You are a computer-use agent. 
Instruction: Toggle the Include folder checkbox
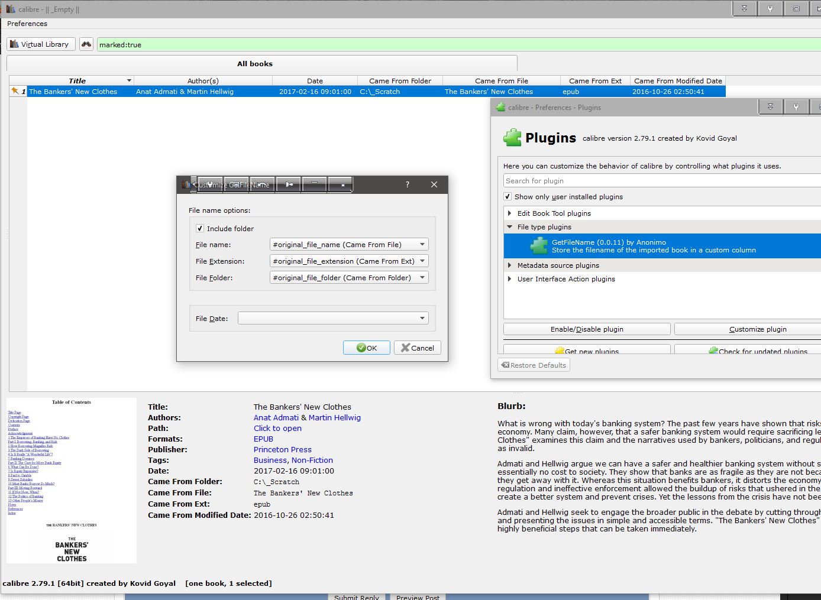click(x=200, y=228)
